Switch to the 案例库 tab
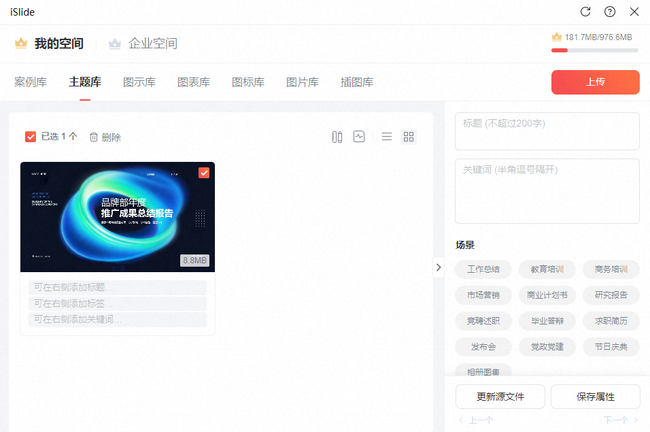The image size is (650, 432). click(x=31, y=82)
